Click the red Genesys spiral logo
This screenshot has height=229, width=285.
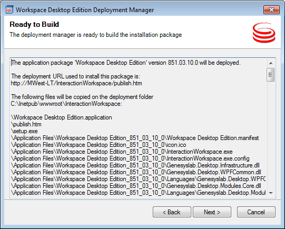[264, 33]
